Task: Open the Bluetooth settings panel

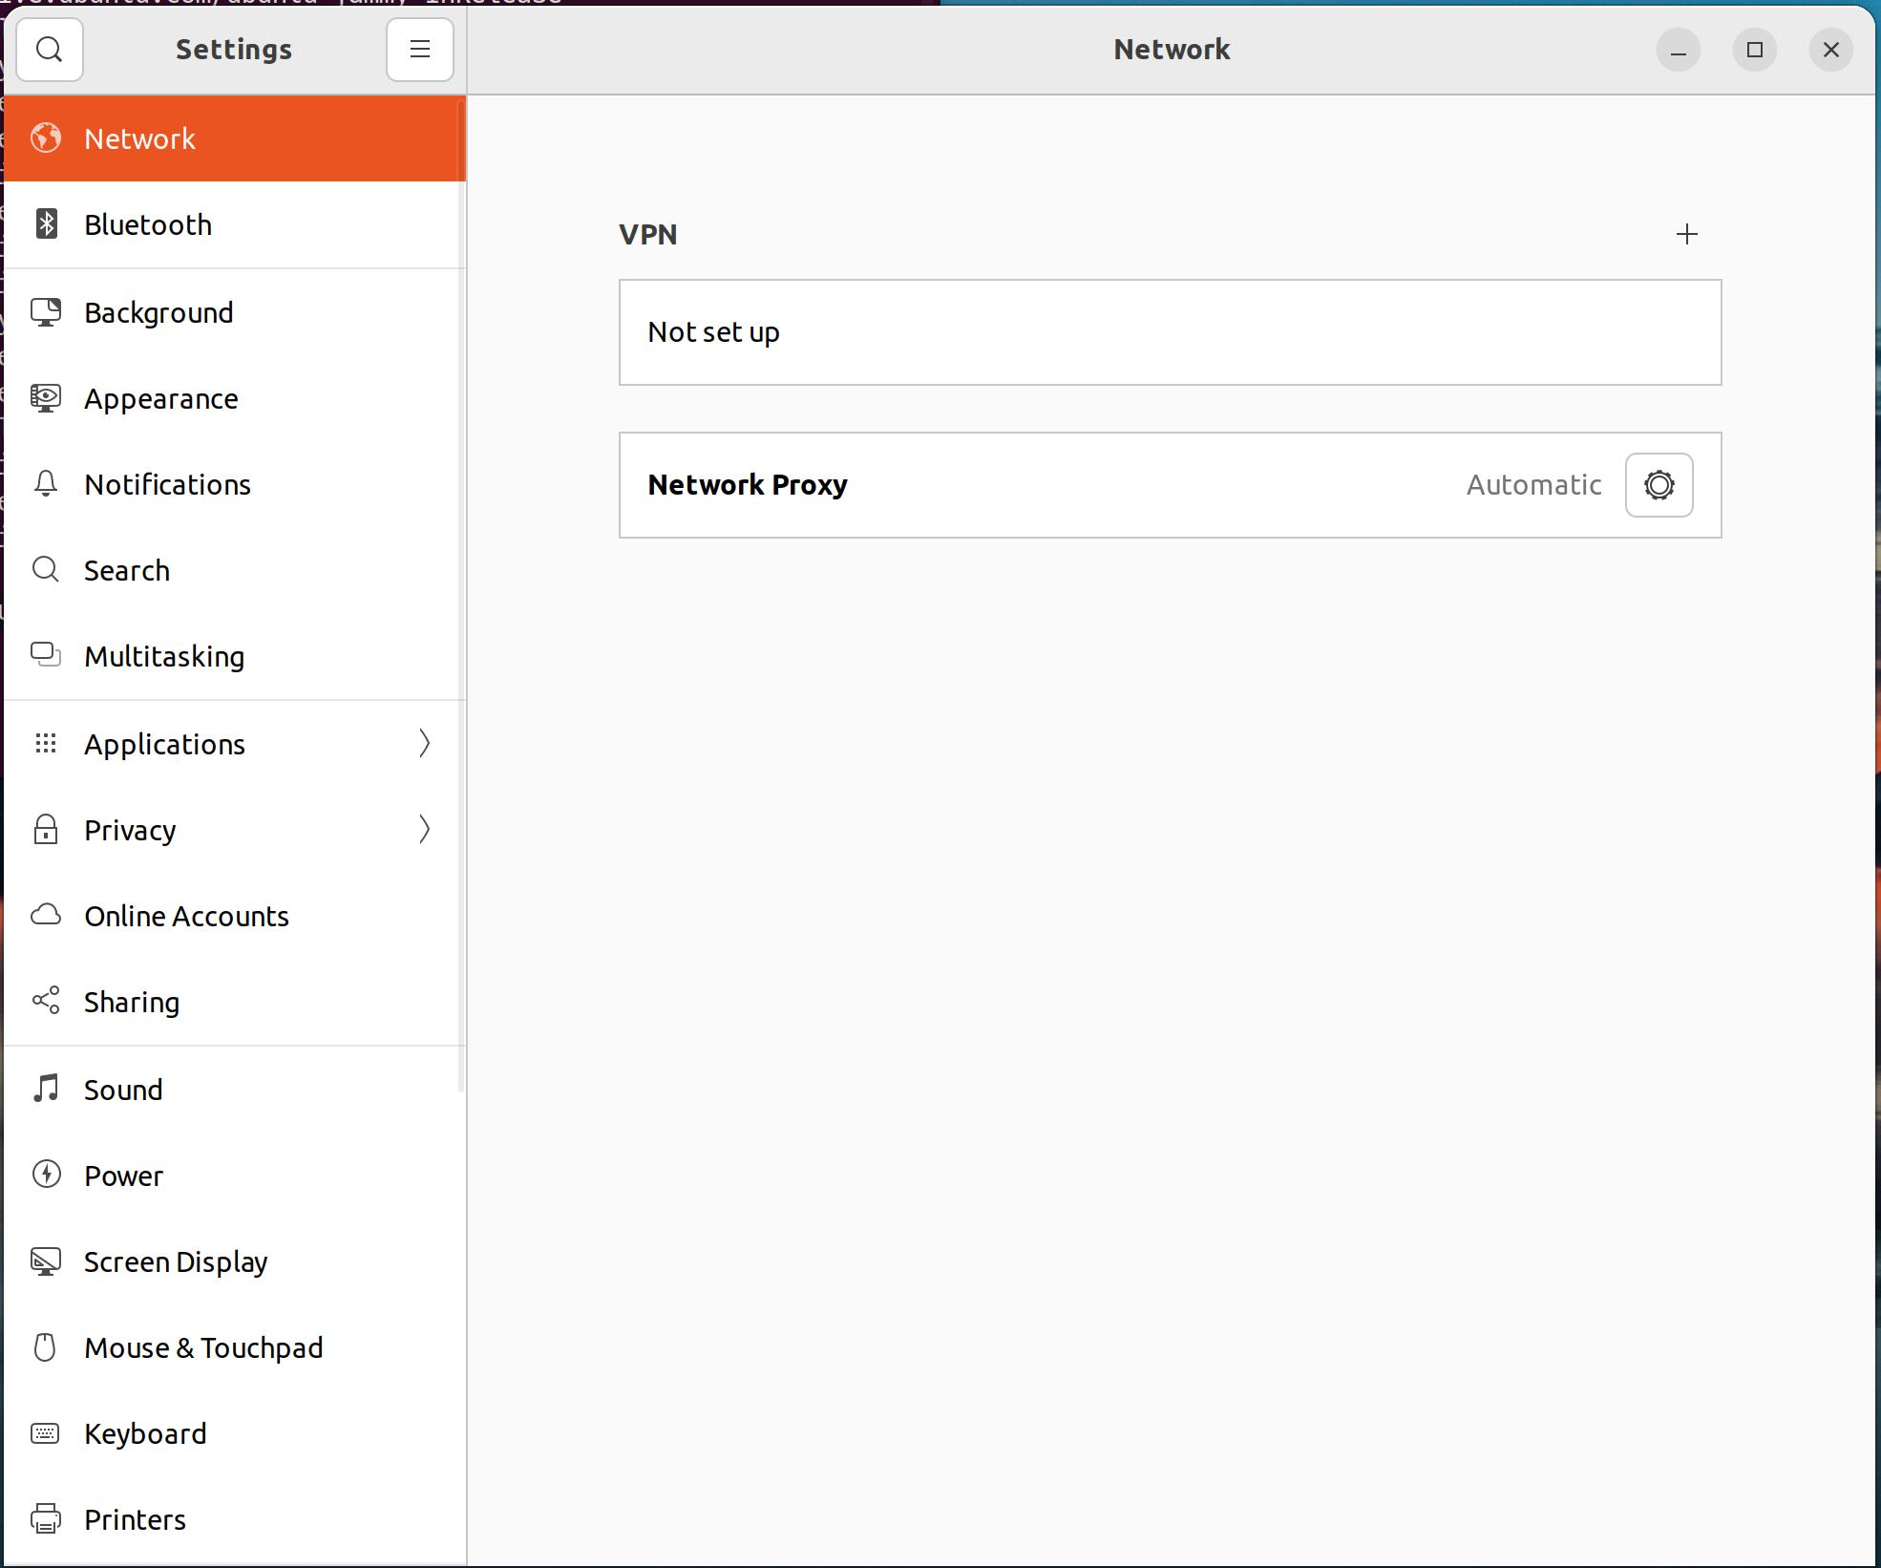Action: coord(235,224)
